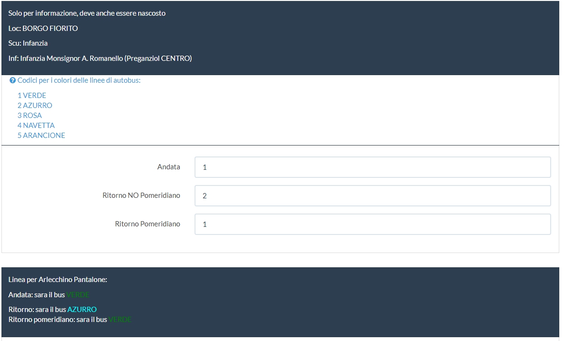Screen dimensions: 565x341
Task: Click the 'Scu: Infanzia' line
Action: tap(28, 43)
